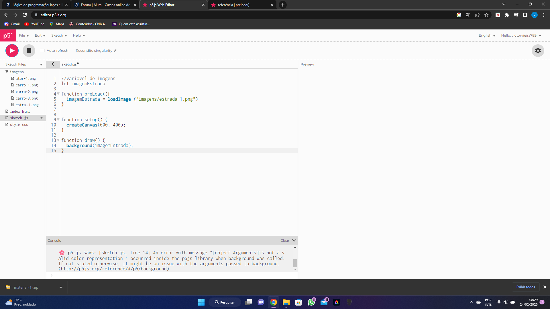
Task: Open the Mail app from the taskbar
Action: pyautogui.click(x=324, y=302)
